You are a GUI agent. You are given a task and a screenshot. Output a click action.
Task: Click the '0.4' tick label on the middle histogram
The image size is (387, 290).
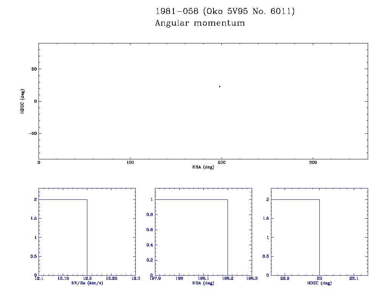tap(150, 245)
